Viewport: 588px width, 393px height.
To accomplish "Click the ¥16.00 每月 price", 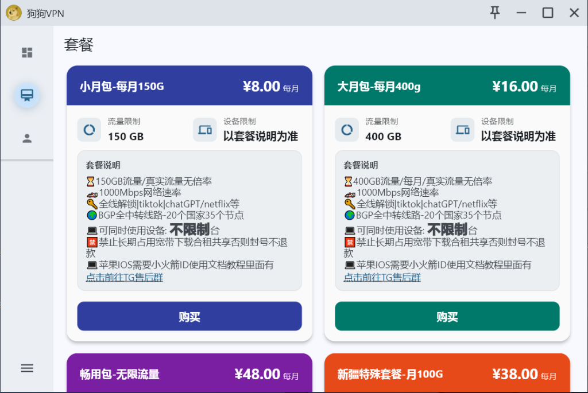I will click(x=524, y=87).
